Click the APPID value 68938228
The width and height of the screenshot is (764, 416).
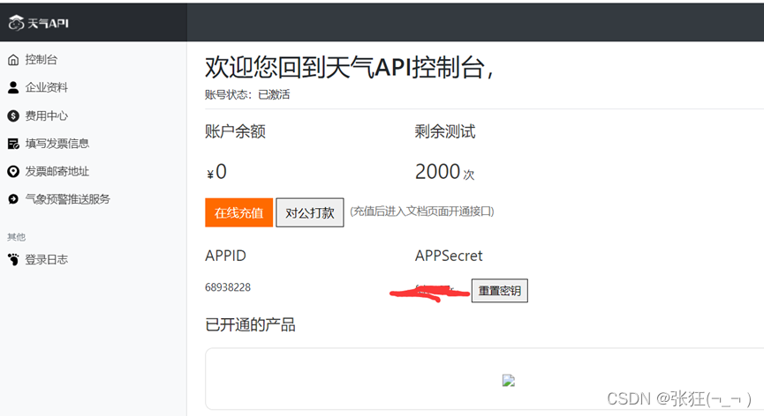[x=228, y=287]
